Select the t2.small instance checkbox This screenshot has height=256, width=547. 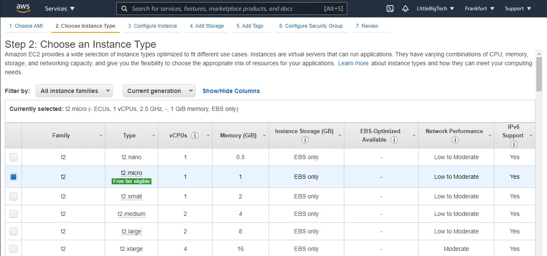coord(14,196)
